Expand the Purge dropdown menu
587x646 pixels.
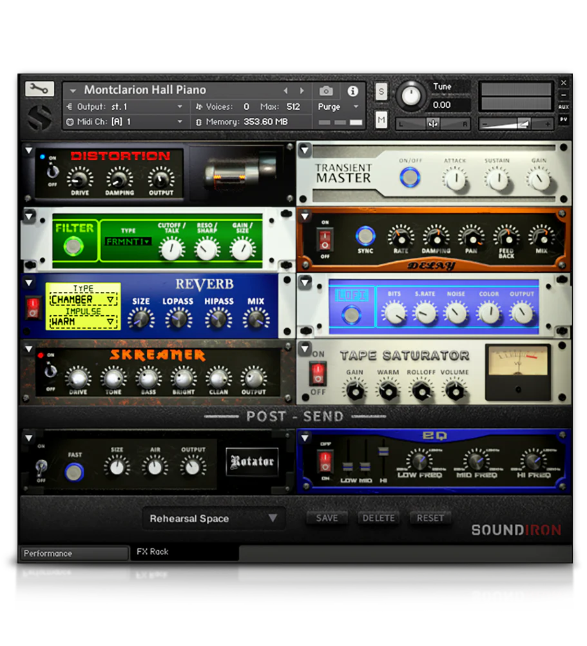pos(338,107)
